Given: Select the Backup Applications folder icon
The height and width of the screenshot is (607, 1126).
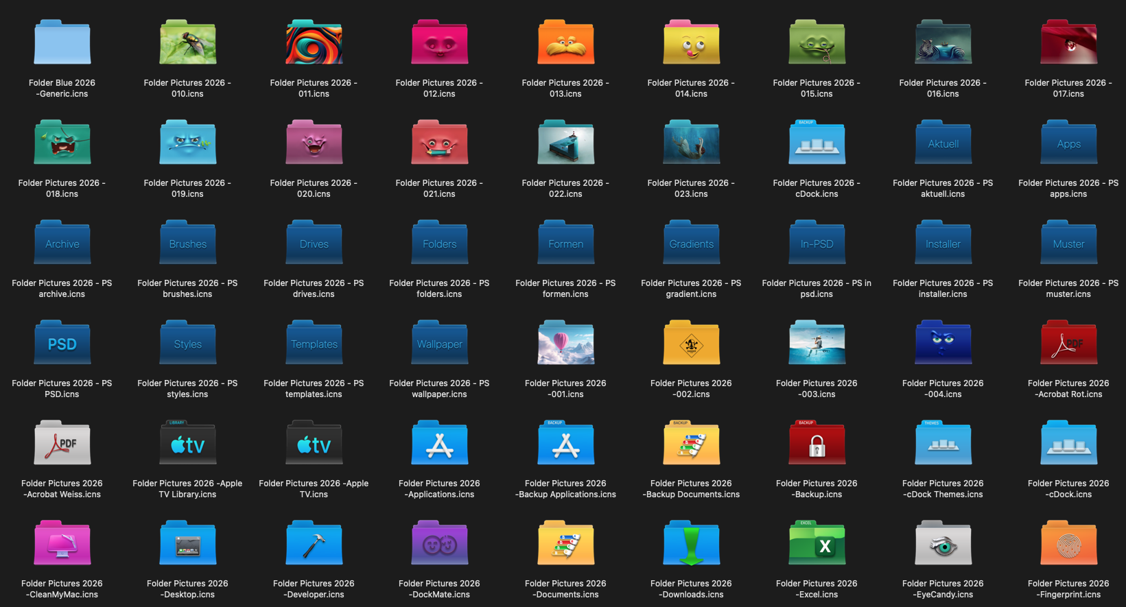Looking at the screenshot, I should tap(565, 444).
